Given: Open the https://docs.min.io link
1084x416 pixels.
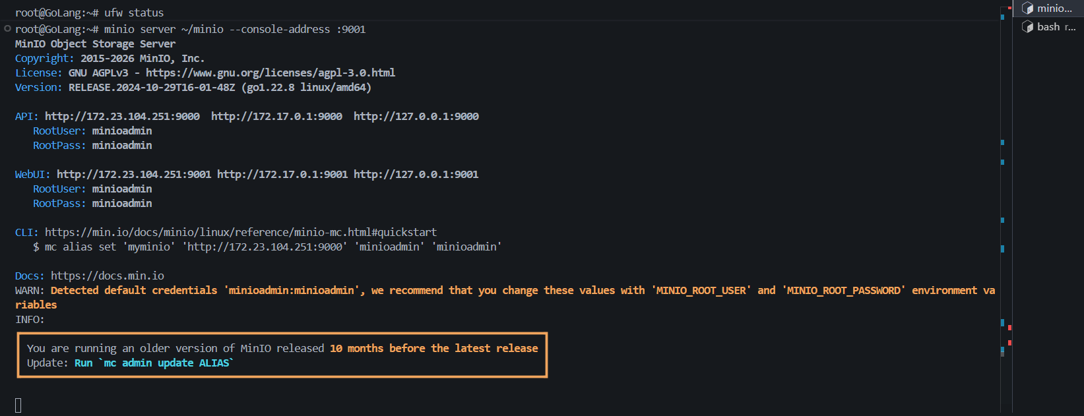Looking at the screenshot, I should pyautogui.click(x=108, y=276).
